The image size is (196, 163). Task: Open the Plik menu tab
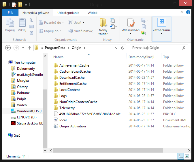click(x=10, y=12)
